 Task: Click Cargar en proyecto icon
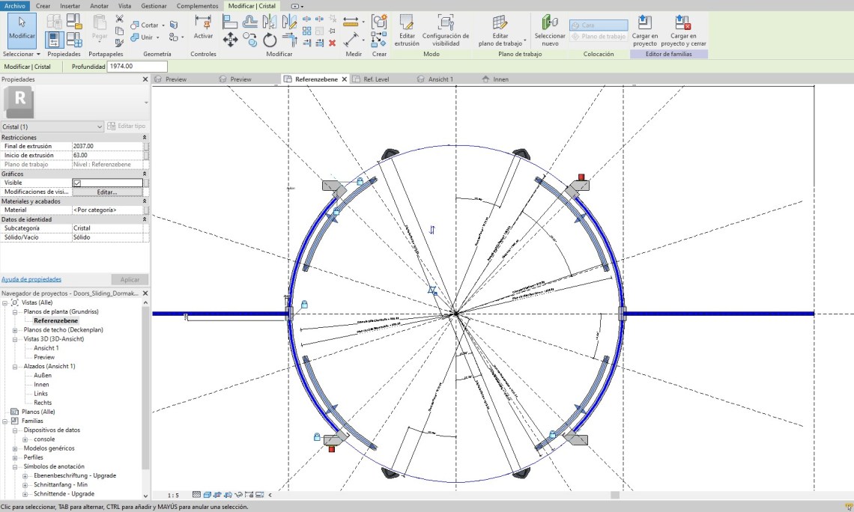(644, 30)
